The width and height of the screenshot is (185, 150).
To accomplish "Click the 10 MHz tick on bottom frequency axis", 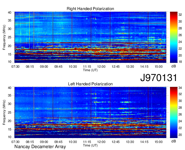I will click(10, 137).
